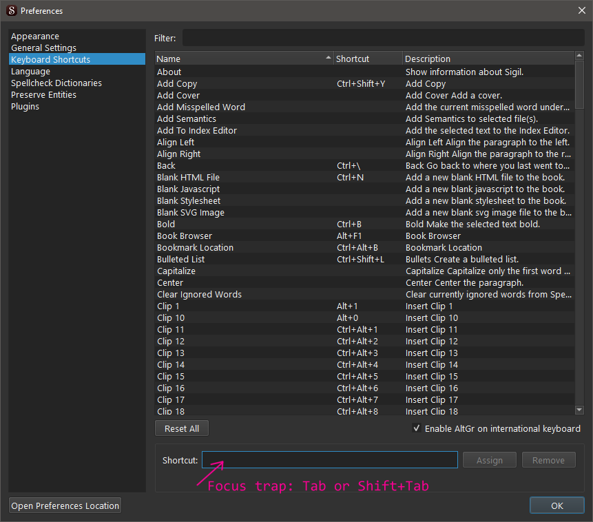Click the Ctrl+Shift+L shortcut cell
This screenshot has width=593, height=522.
pos(368,260)
